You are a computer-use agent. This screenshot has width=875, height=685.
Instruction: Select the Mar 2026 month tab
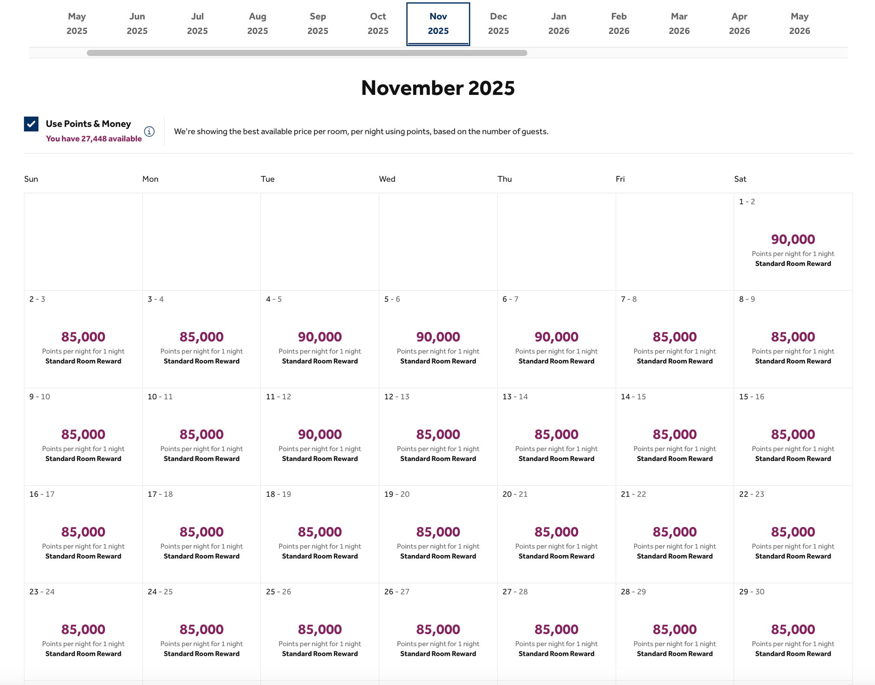tap(679, 24)
